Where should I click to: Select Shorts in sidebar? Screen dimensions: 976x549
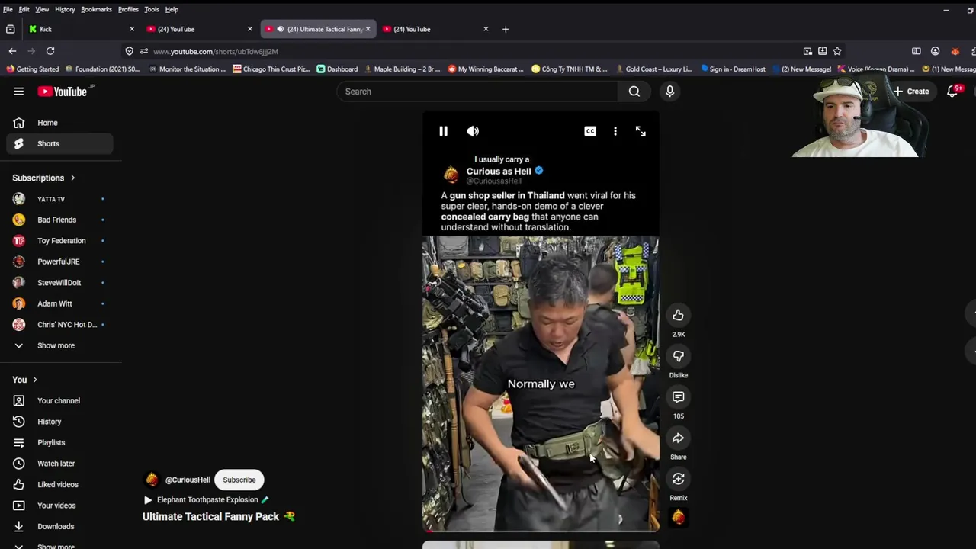[x=59, y=143]
